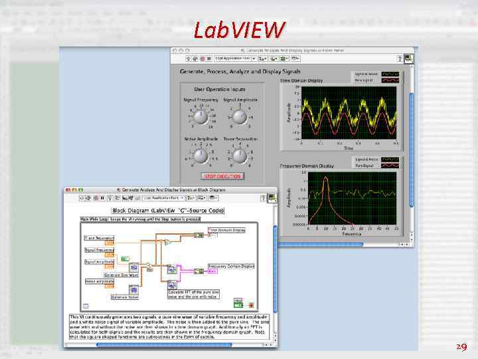Image resolution: width=478 pixels, height=359 pixels.
Task: Open Align Objects menu in block diagram toolbar
Action: tap(191, 198)
